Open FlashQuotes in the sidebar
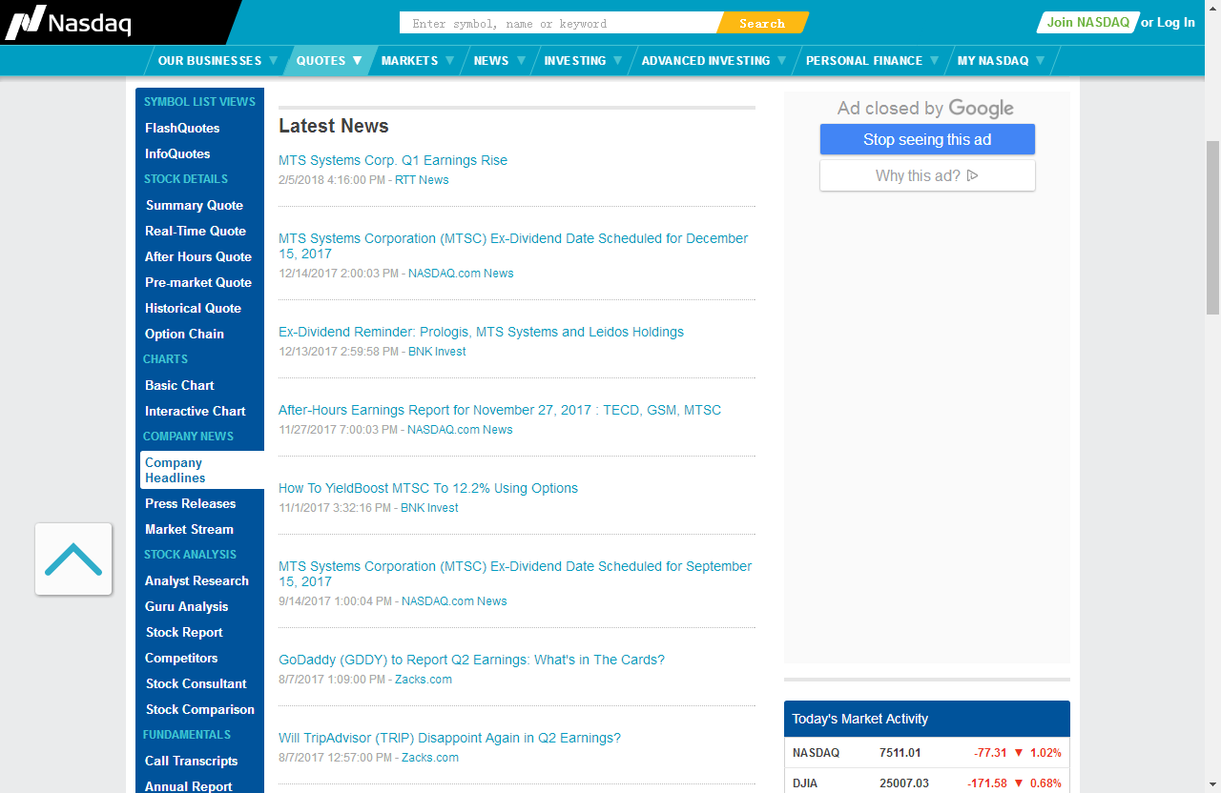 (182, 128)
